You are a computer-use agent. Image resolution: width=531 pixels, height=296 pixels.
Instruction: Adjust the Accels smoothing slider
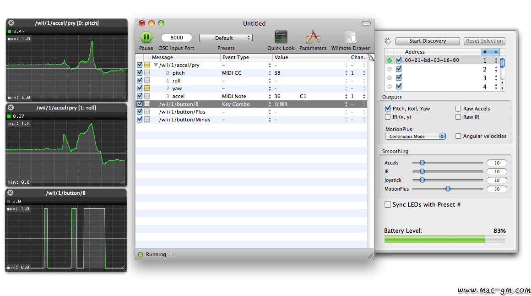(423, 163)
